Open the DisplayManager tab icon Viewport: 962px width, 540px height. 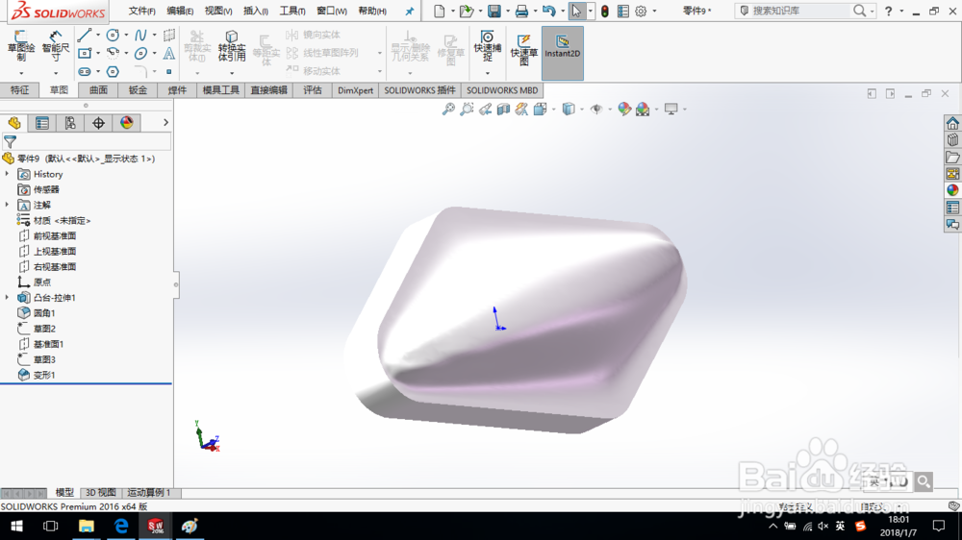126,123
